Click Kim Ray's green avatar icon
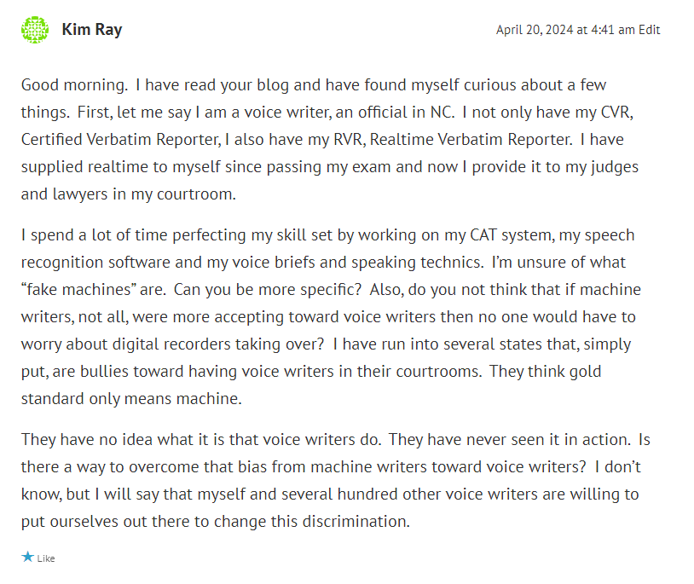 tap(35, 30)
